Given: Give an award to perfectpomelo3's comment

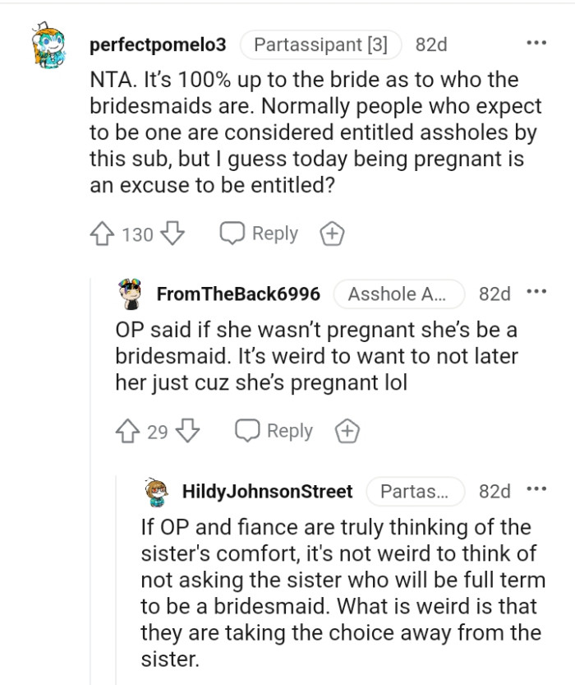Looking at the screenshot, I should [331, 234].
